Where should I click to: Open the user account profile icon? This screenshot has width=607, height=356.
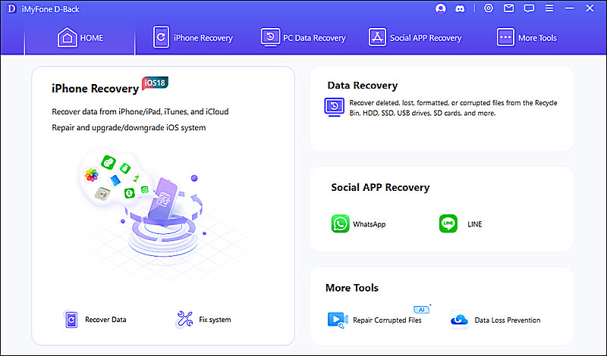click(x=441, y=8)
